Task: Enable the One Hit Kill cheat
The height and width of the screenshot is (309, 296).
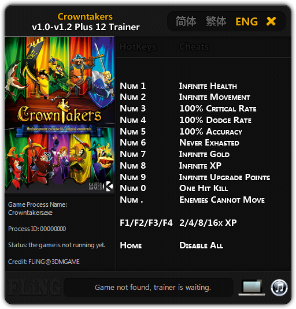Action: pos(203,188)
